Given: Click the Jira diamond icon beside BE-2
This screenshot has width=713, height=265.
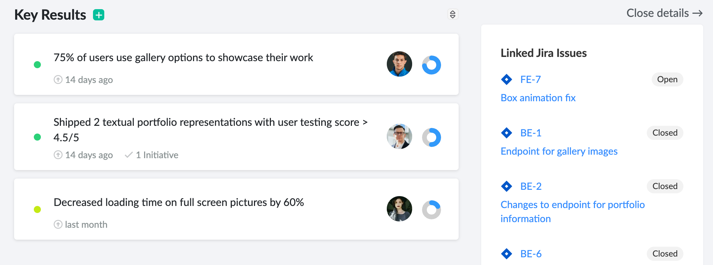Looking at the screenshot, I should 507,186.
